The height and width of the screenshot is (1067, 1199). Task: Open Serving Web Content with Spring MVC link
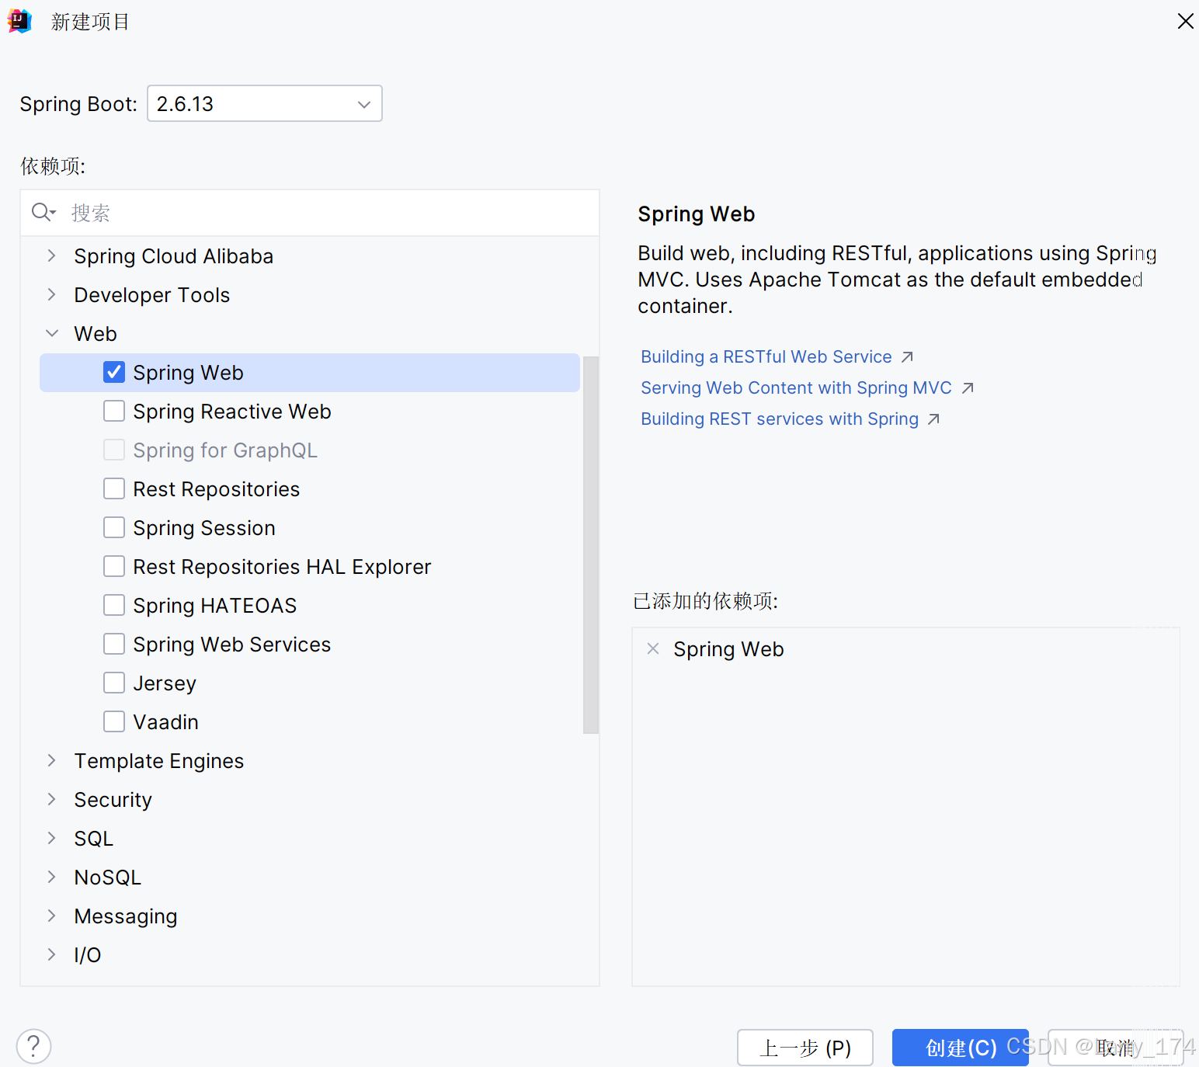pos(796,388)
